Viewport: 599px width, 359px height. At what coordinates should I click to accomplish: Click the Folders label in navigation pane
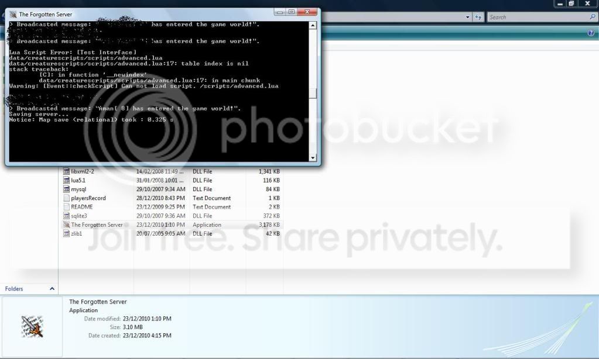coord(14,289)
